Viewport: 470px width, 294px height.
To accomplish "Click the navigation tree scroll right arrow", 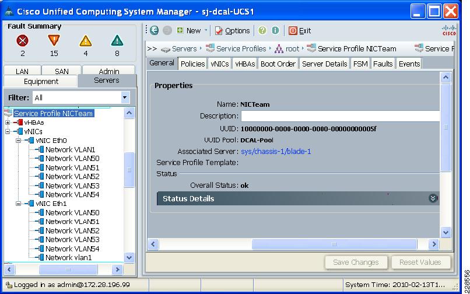I will pos(117,269).
